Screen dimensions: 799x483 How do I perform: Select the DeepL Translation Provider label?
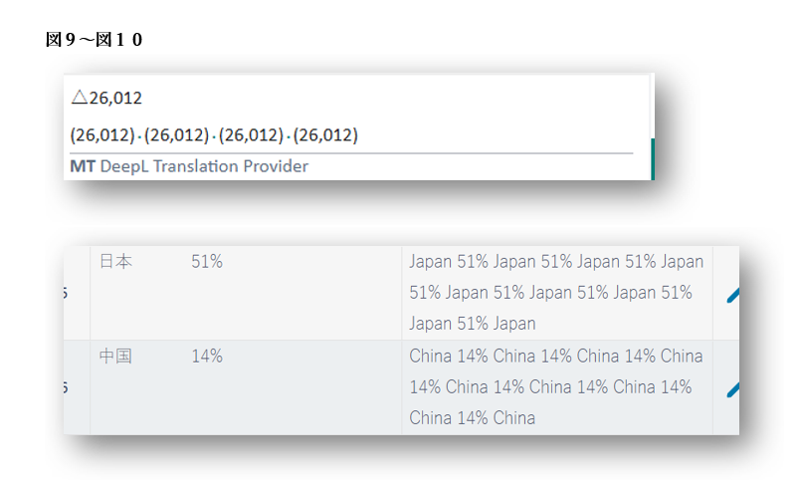pyautogui.click(x=204, y=166)
